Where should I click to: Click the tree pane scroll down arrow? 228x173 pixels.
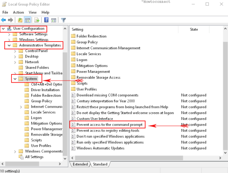pos(65,159)
